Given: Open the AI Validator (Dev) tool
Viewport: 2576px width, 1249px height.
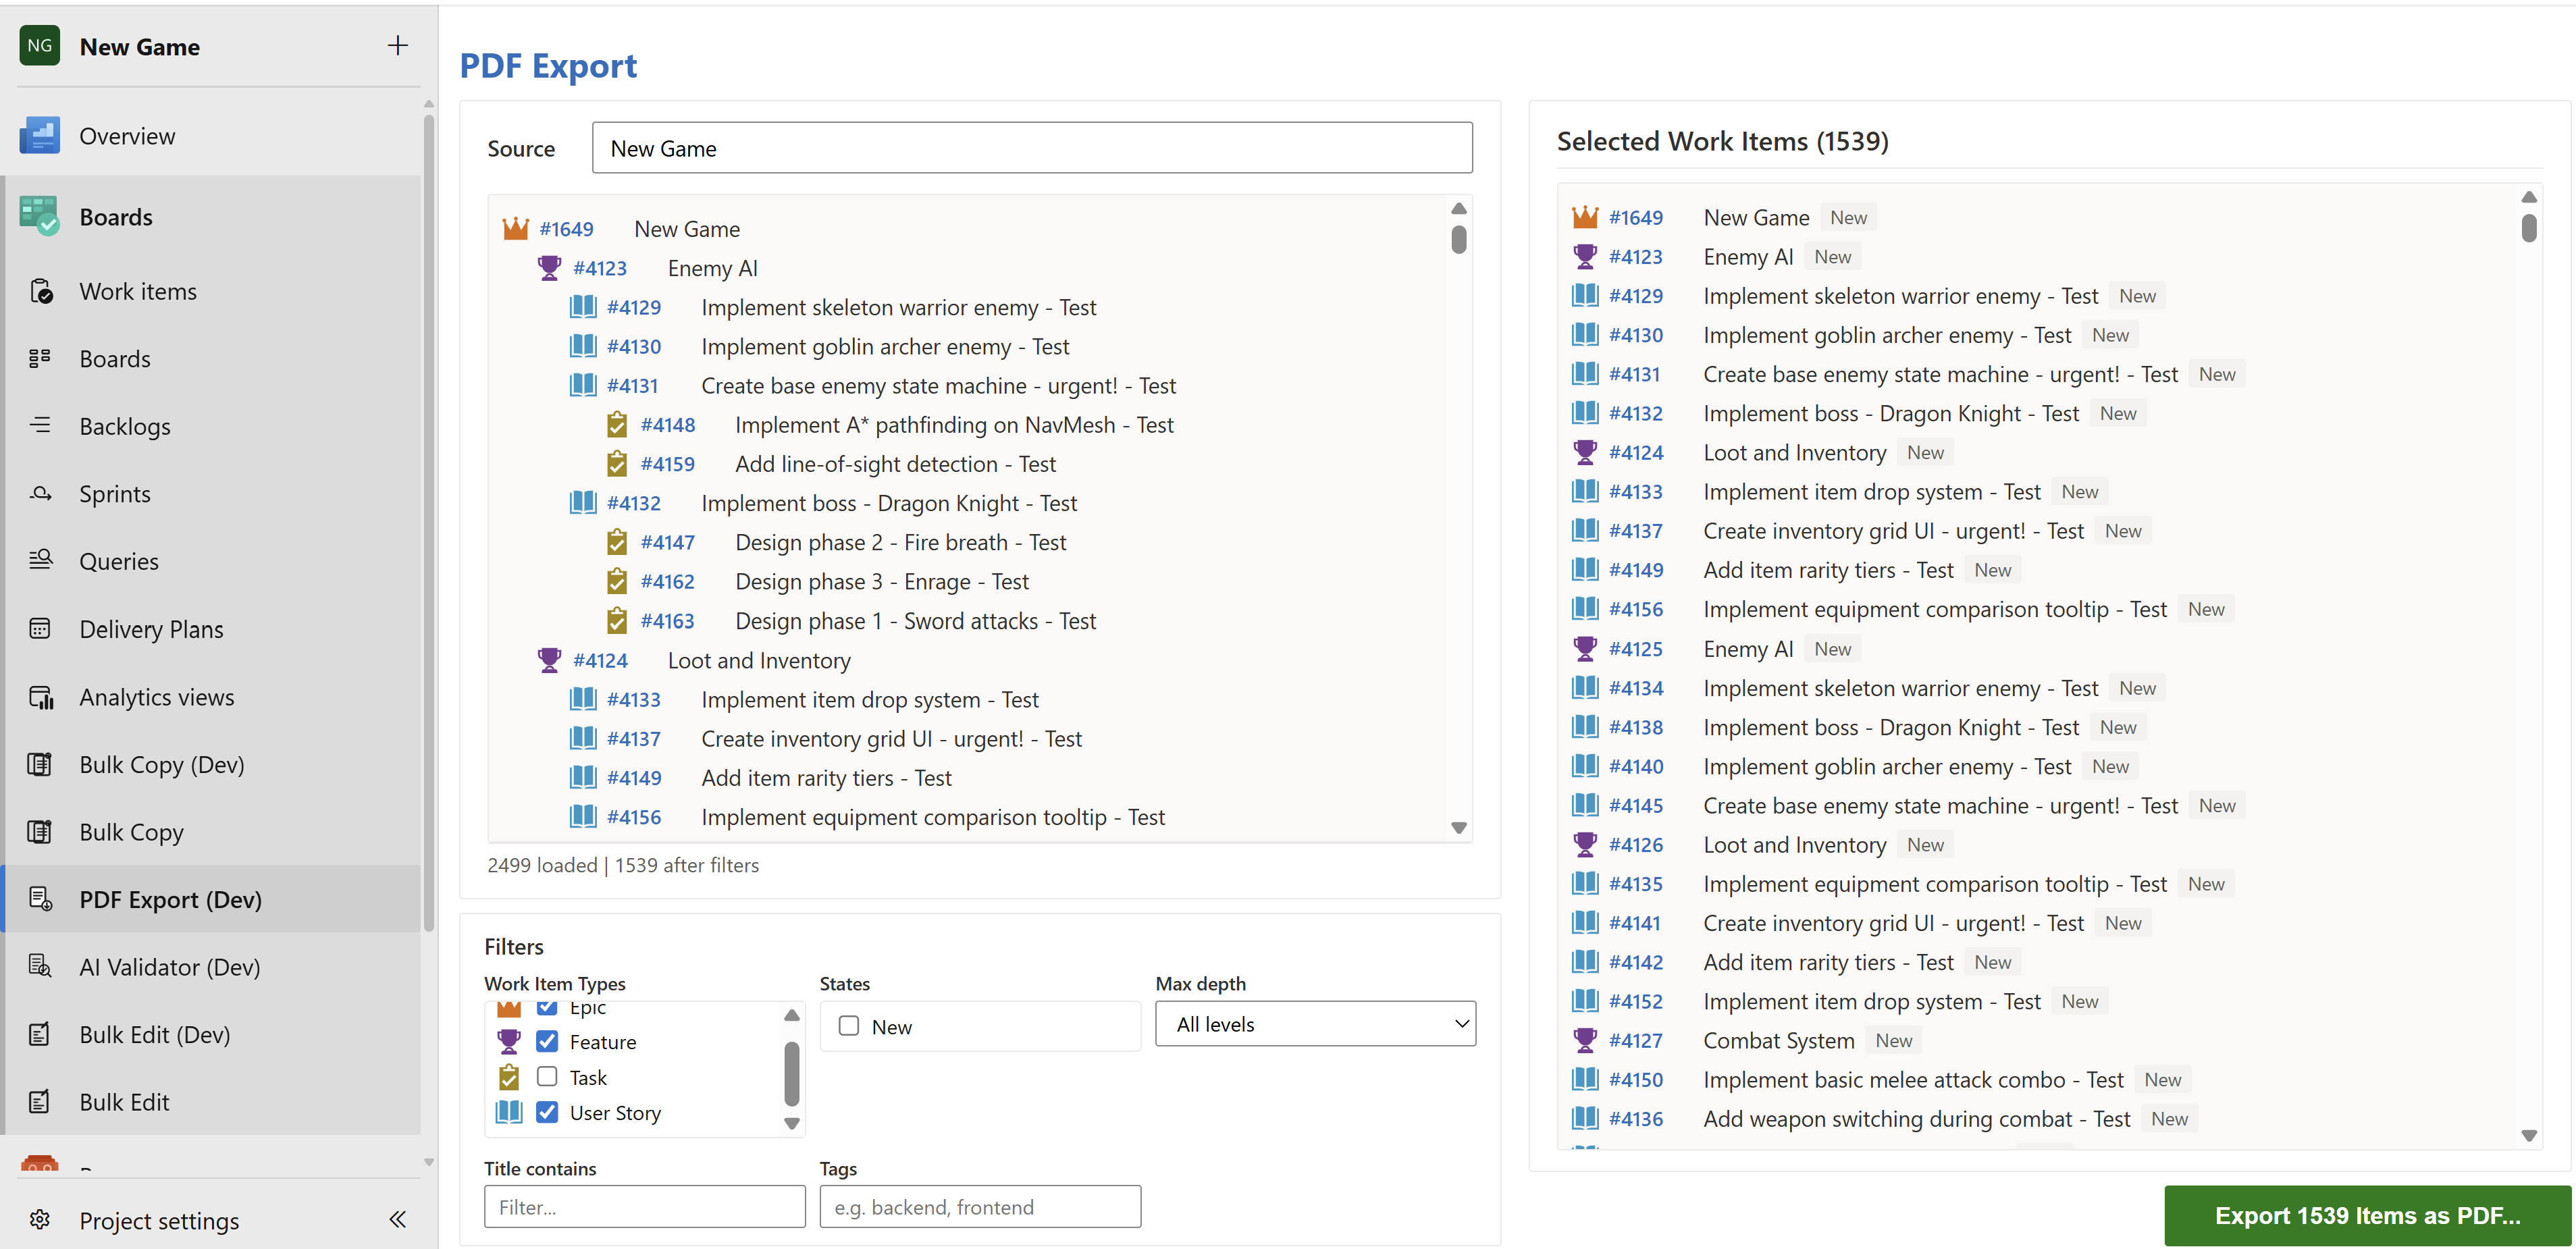Looking at the screenshot, I should click(x=170, y=966).
